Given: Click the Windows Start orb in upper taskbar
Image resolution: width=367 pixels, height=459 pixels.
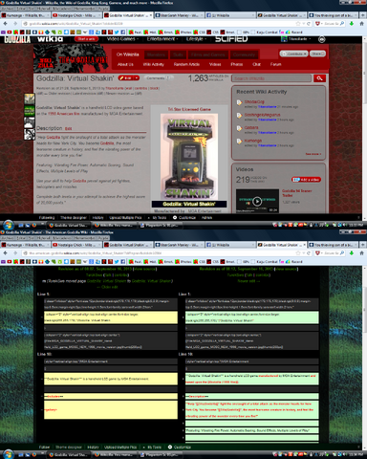Looking at the screenshot, I should click(x=8, y=225).
